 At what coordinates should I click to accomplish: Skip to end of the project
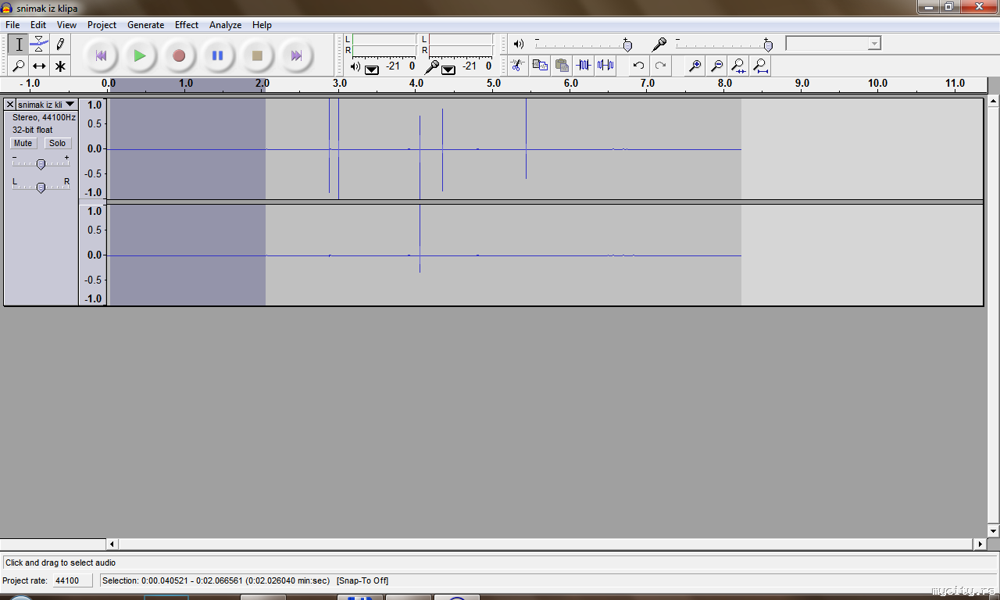pos(296,55)
